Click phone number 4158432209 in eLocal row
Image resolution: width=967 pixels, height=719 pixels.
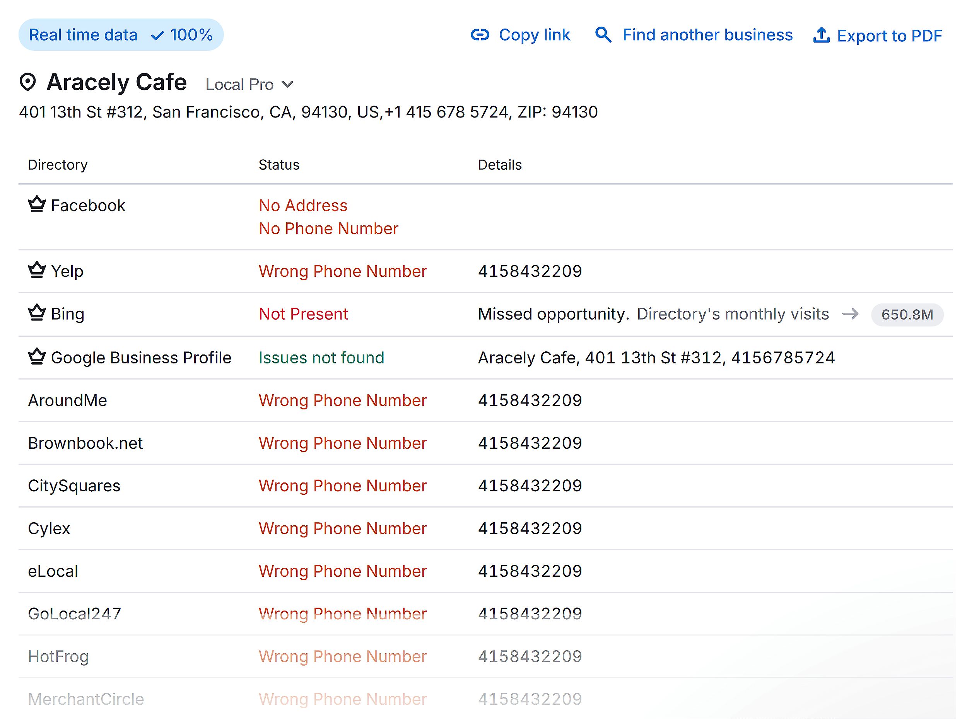point(530,571)
